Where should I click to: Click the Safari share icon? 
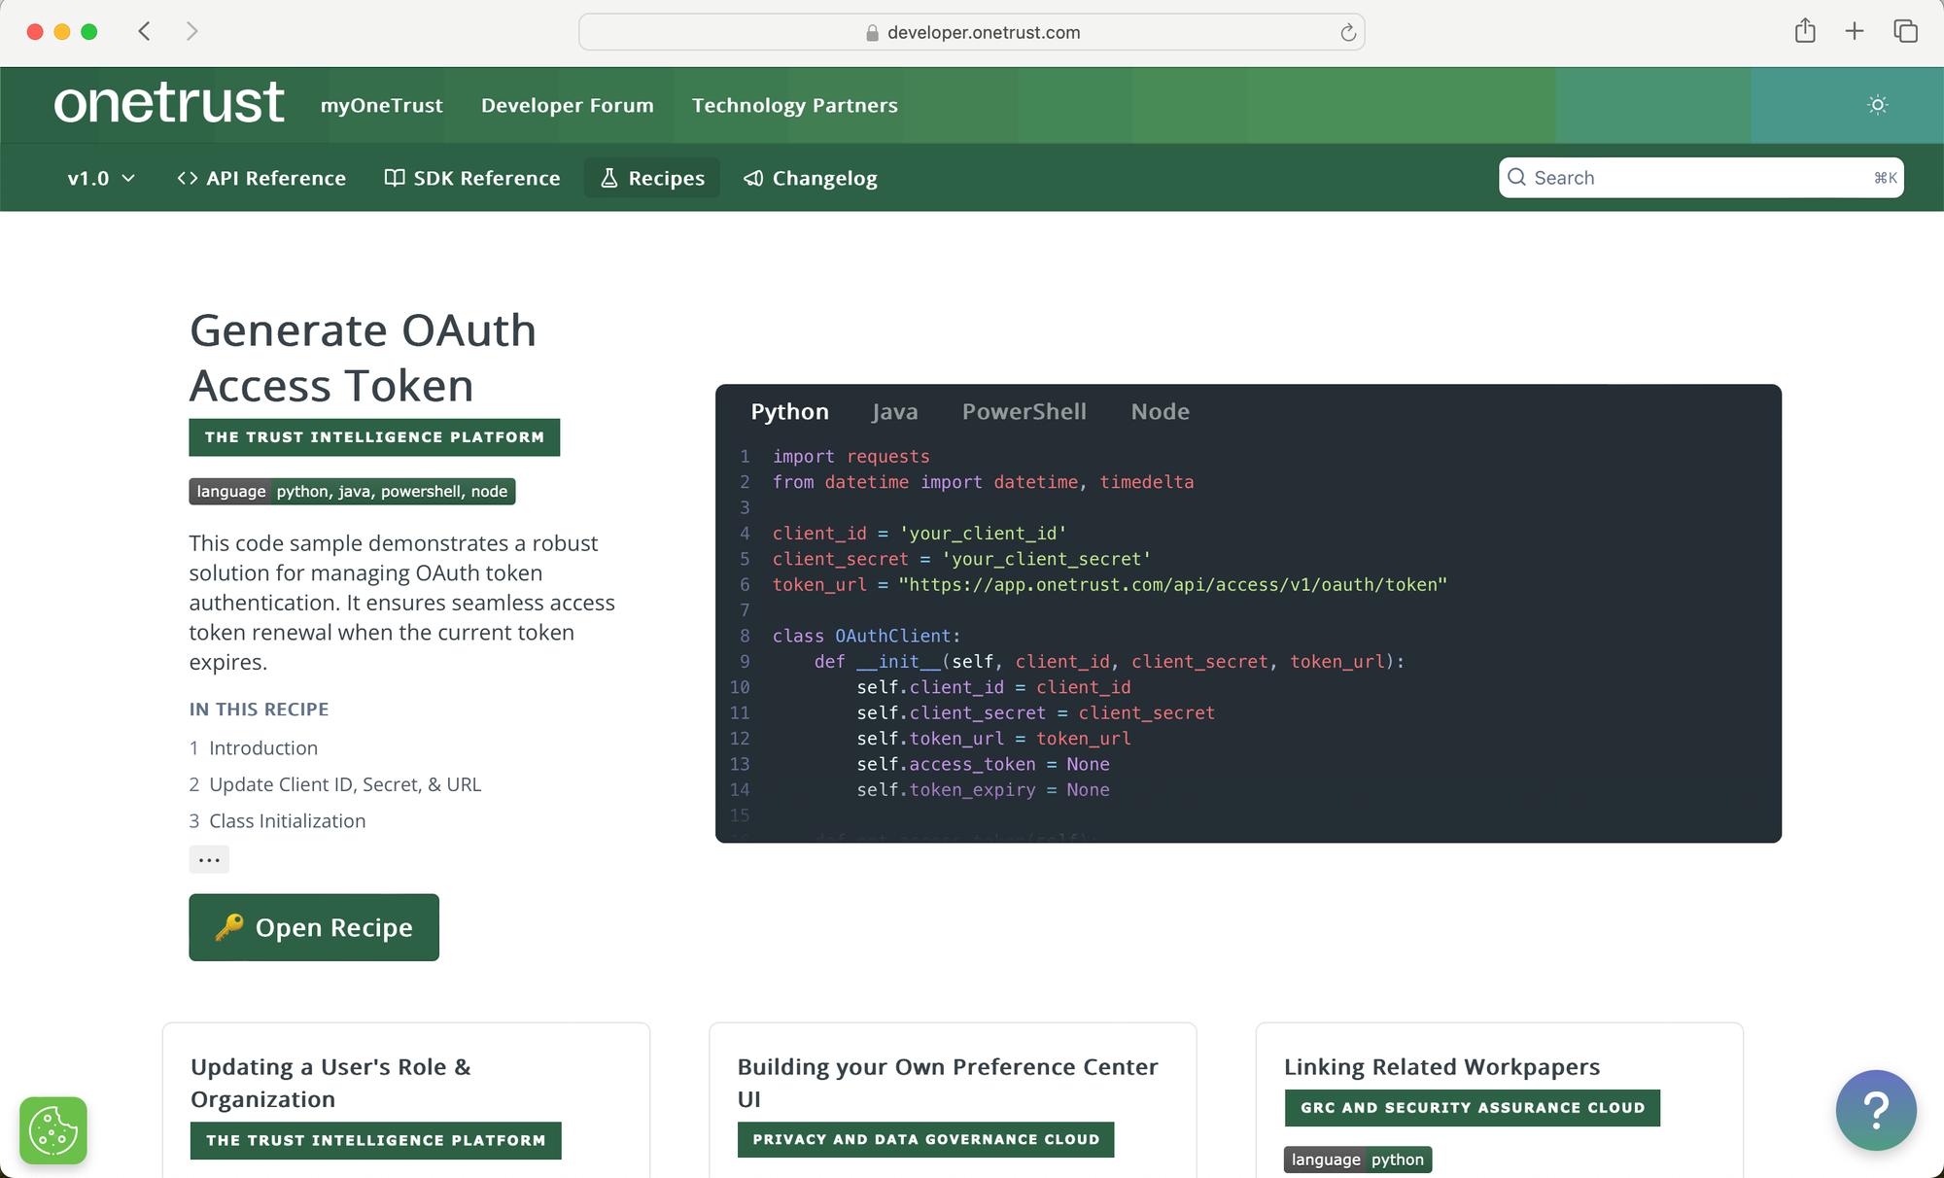point(1805,31)
